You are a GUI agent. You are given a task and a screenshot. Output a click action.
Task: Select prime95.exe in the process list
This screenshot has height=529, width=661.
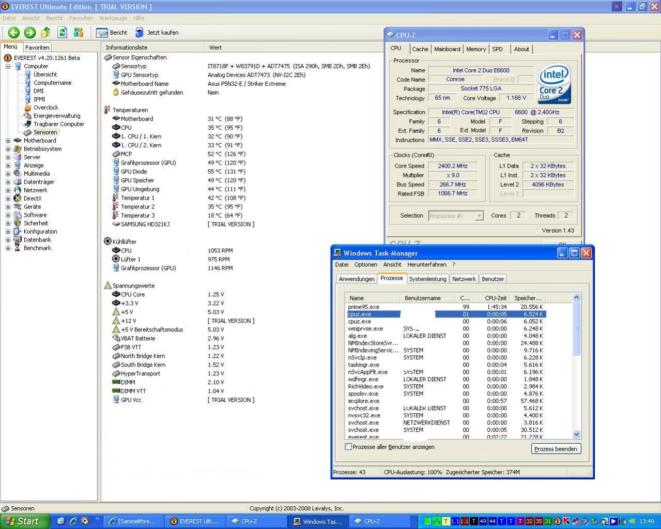(363, 307)
